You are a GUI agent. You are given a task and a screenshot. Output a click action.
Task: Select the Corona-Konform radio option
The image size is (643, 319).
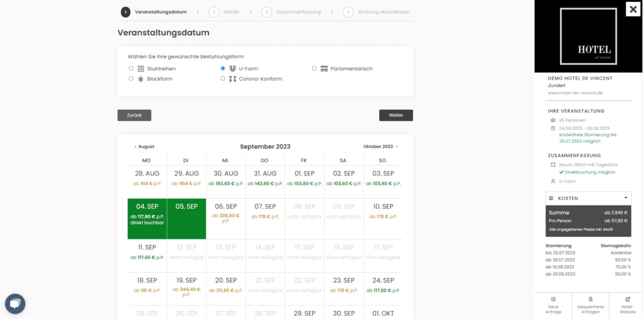point(223,79)
